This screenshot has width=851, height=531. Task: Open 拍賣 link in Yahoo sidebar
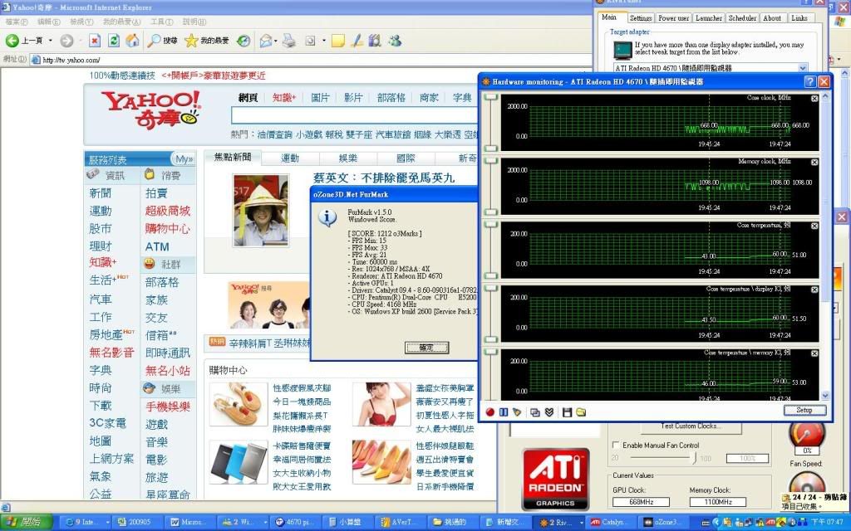point(156,193)
